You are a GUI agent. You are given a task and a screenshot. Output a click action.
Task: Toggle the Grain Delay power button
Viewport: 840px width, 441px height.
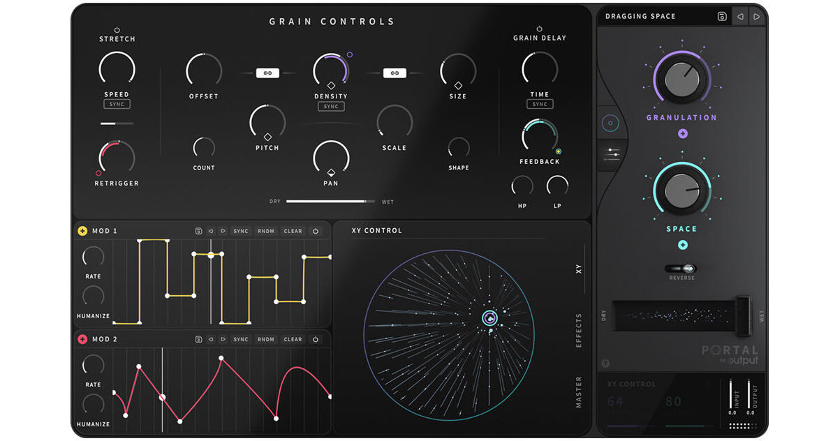(x=540, y=29)
